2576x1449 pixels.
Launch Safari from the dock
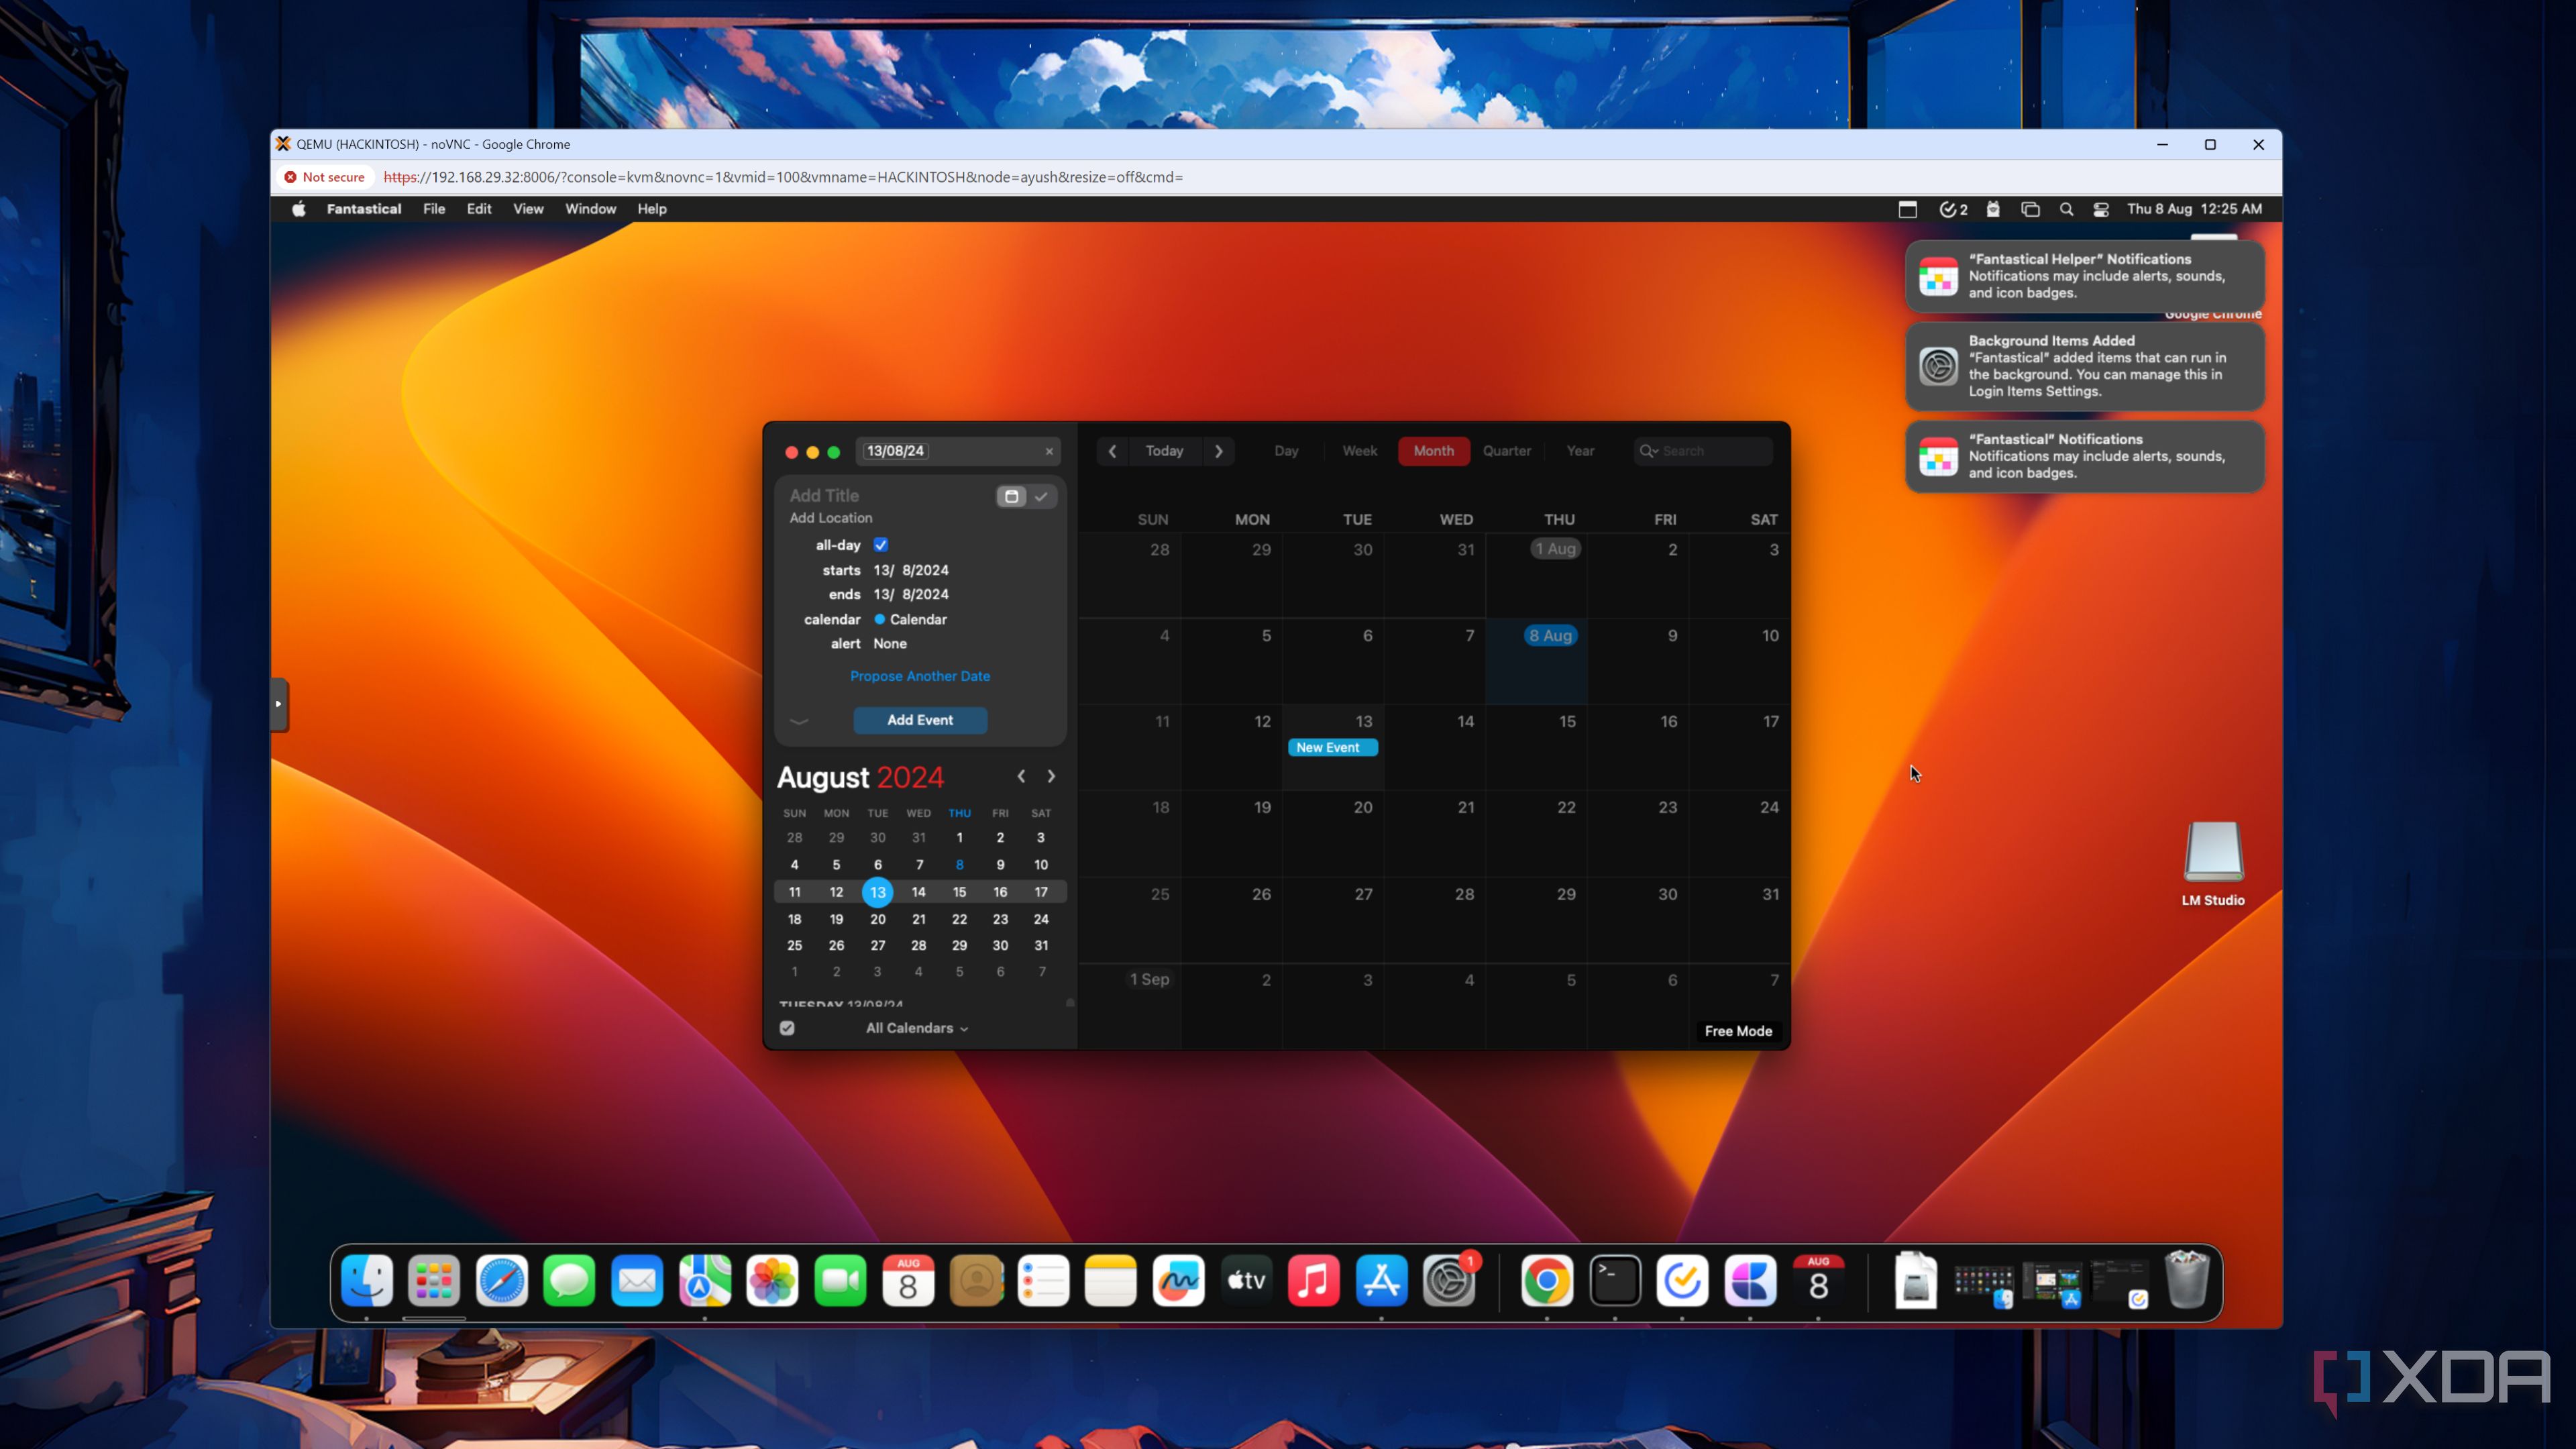pyautogui.click(x=502, y=1281)
